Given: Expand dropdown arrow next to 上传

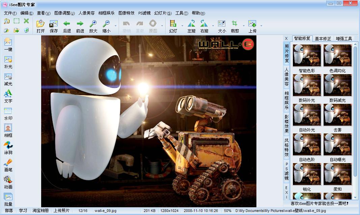Looking at the screenshot, I should (261, 26).
